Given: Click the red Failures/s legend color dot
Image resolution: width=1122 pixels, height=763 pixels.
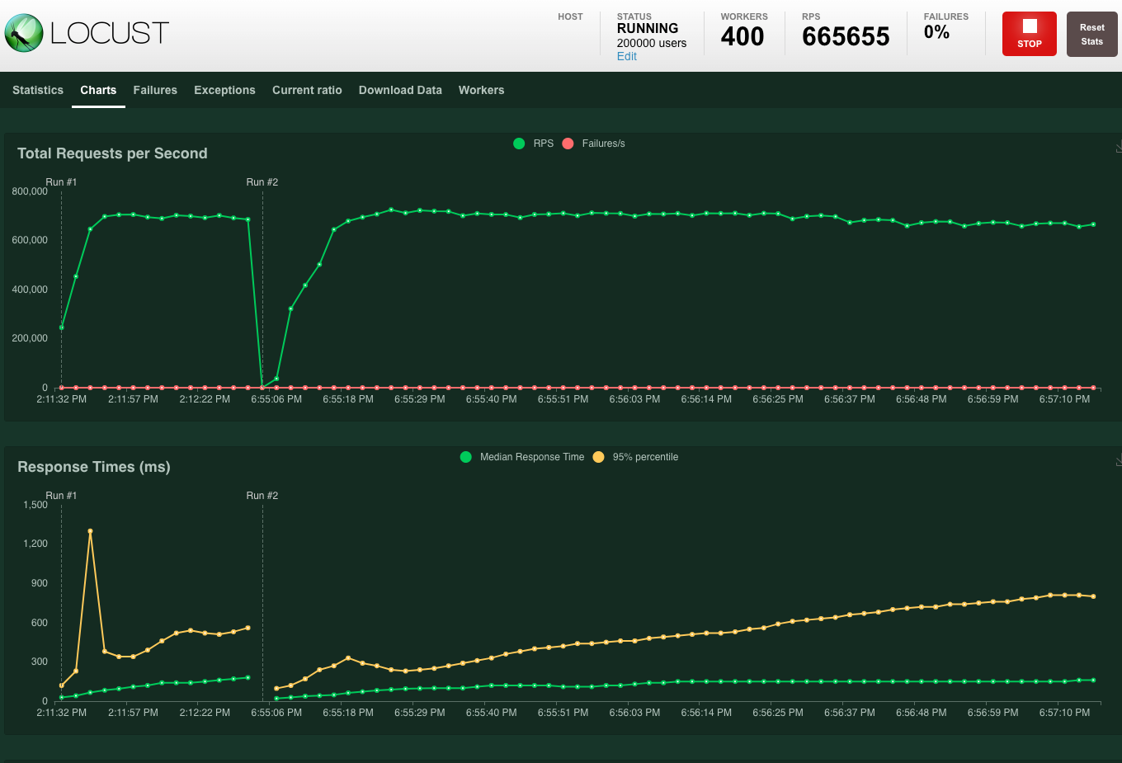Looking at the screenshot, I should [568, 144].
